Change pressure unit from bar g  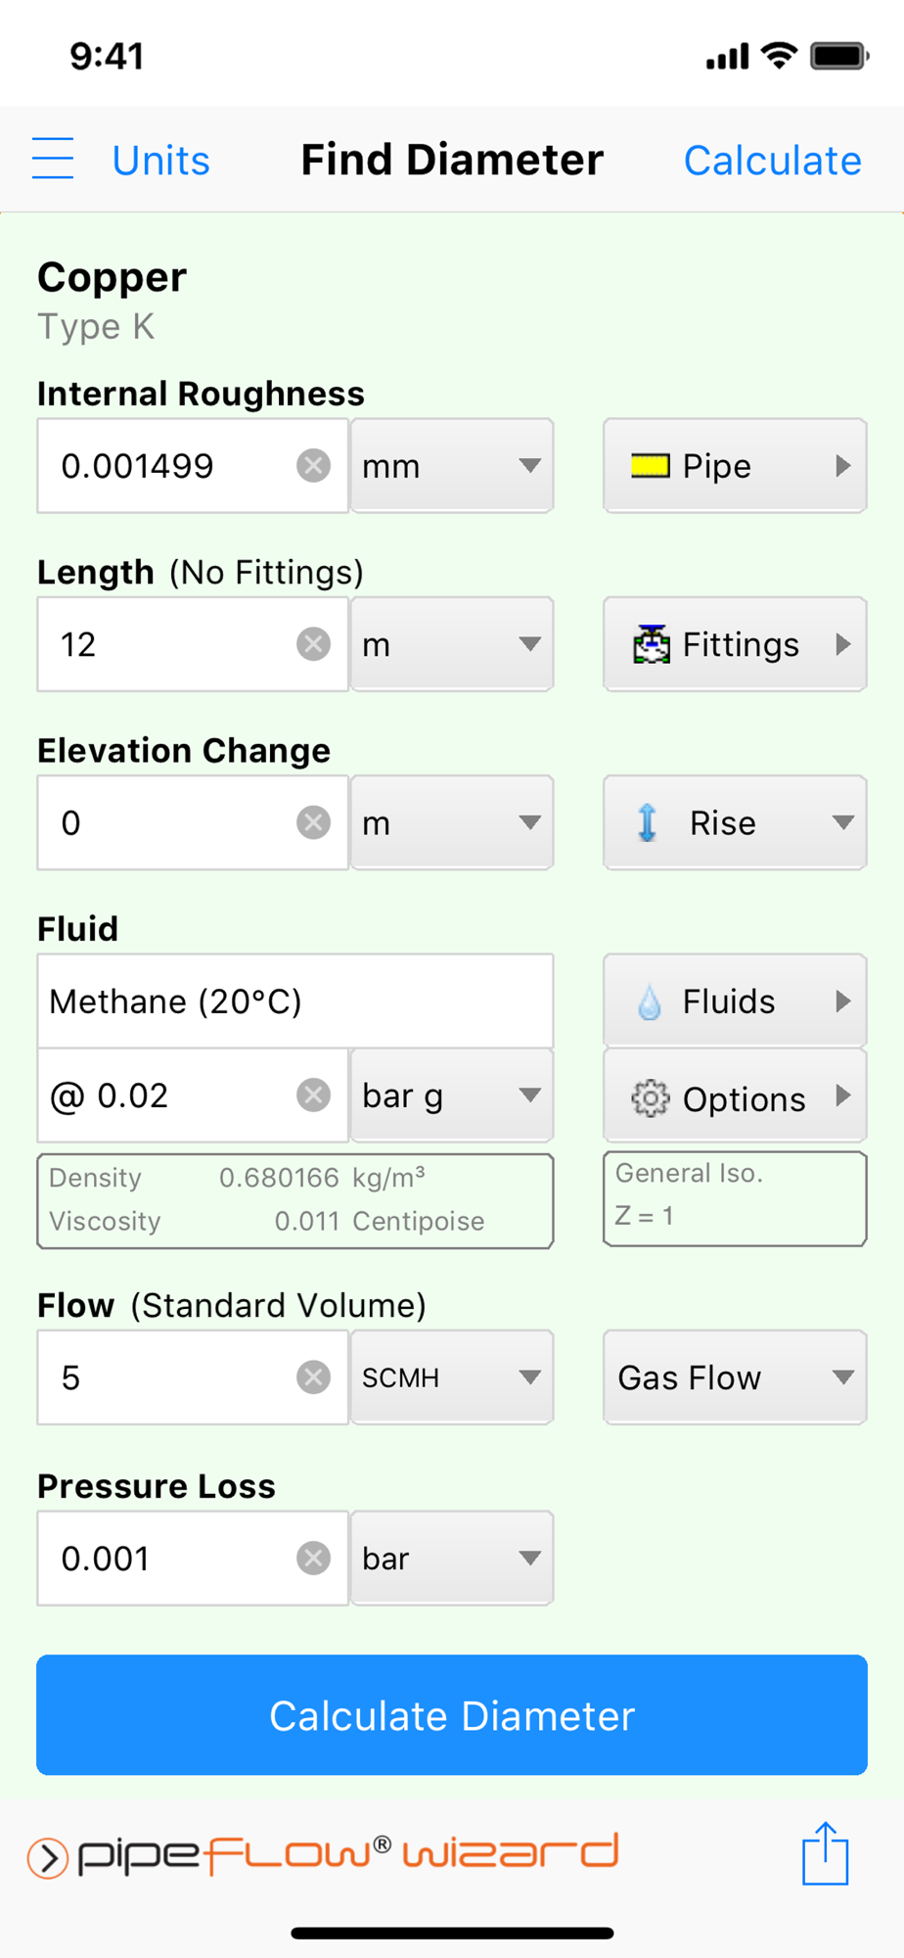[452, 1096]
